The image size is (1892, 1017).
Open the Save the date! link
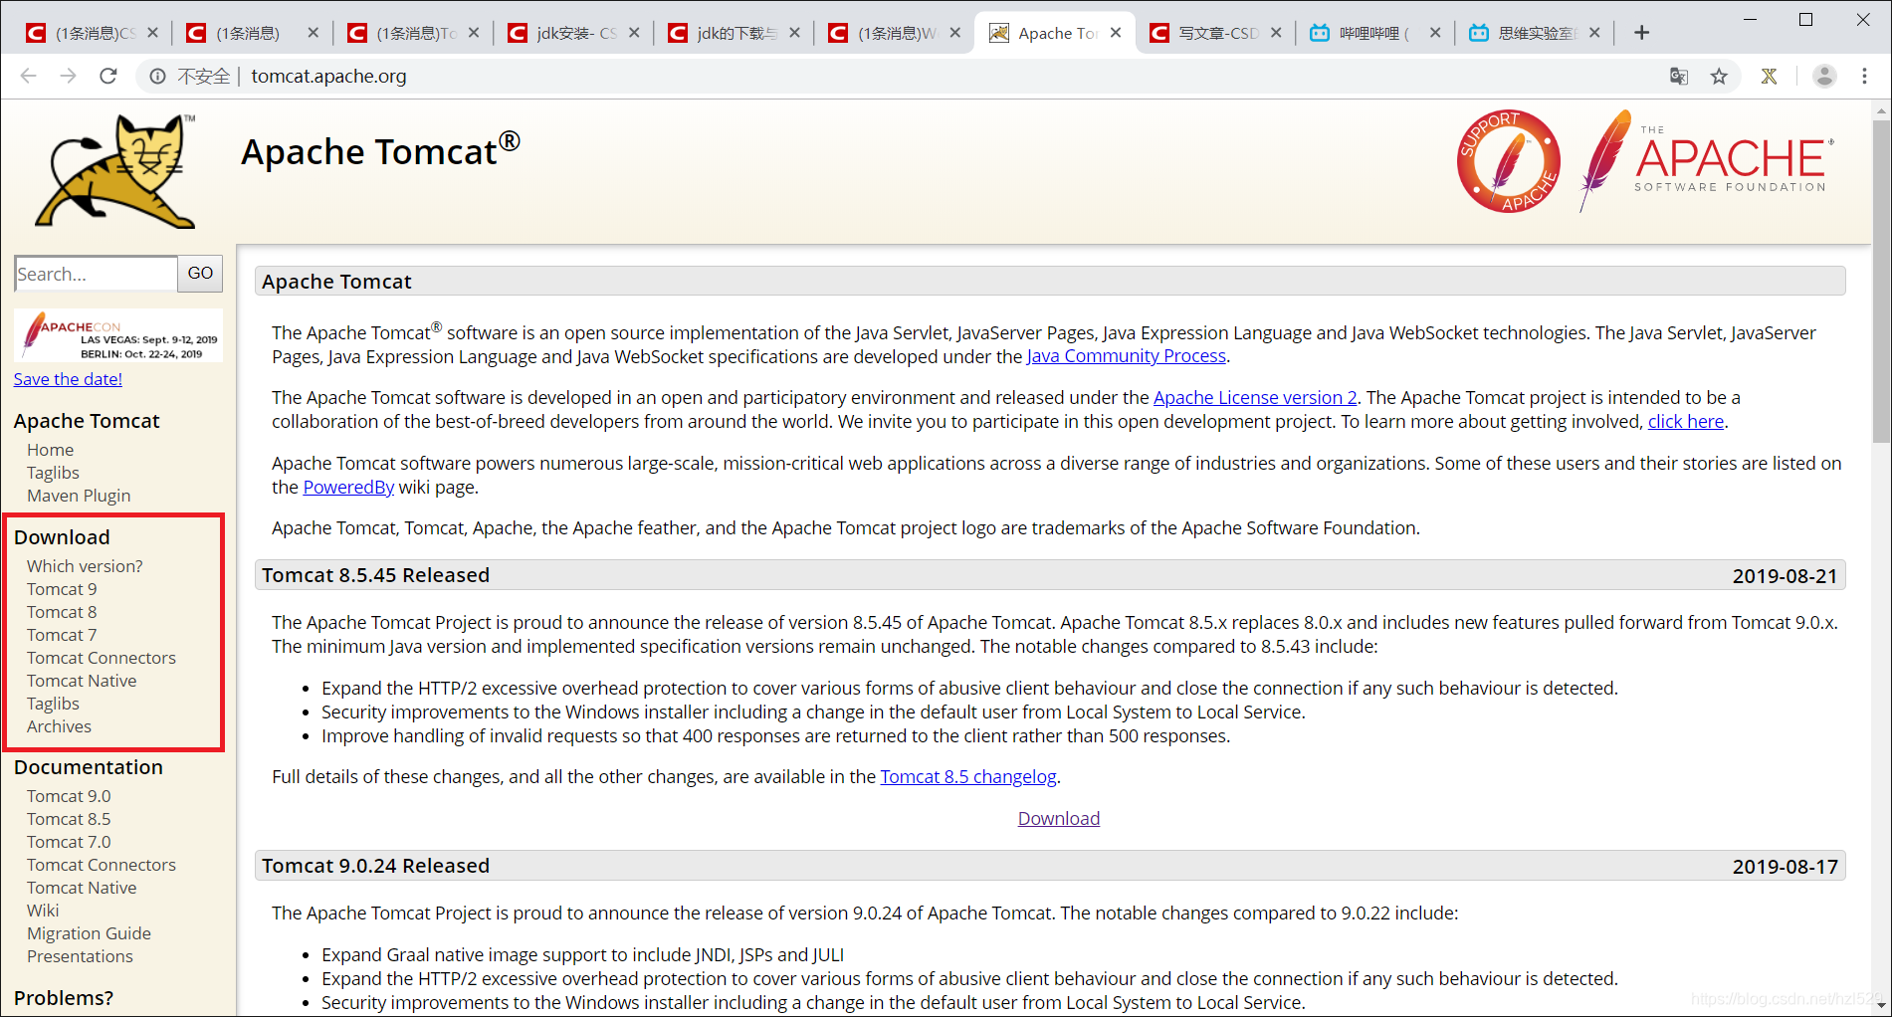coord(68,379)
